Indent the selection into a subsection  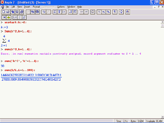[x=75, y=12]
